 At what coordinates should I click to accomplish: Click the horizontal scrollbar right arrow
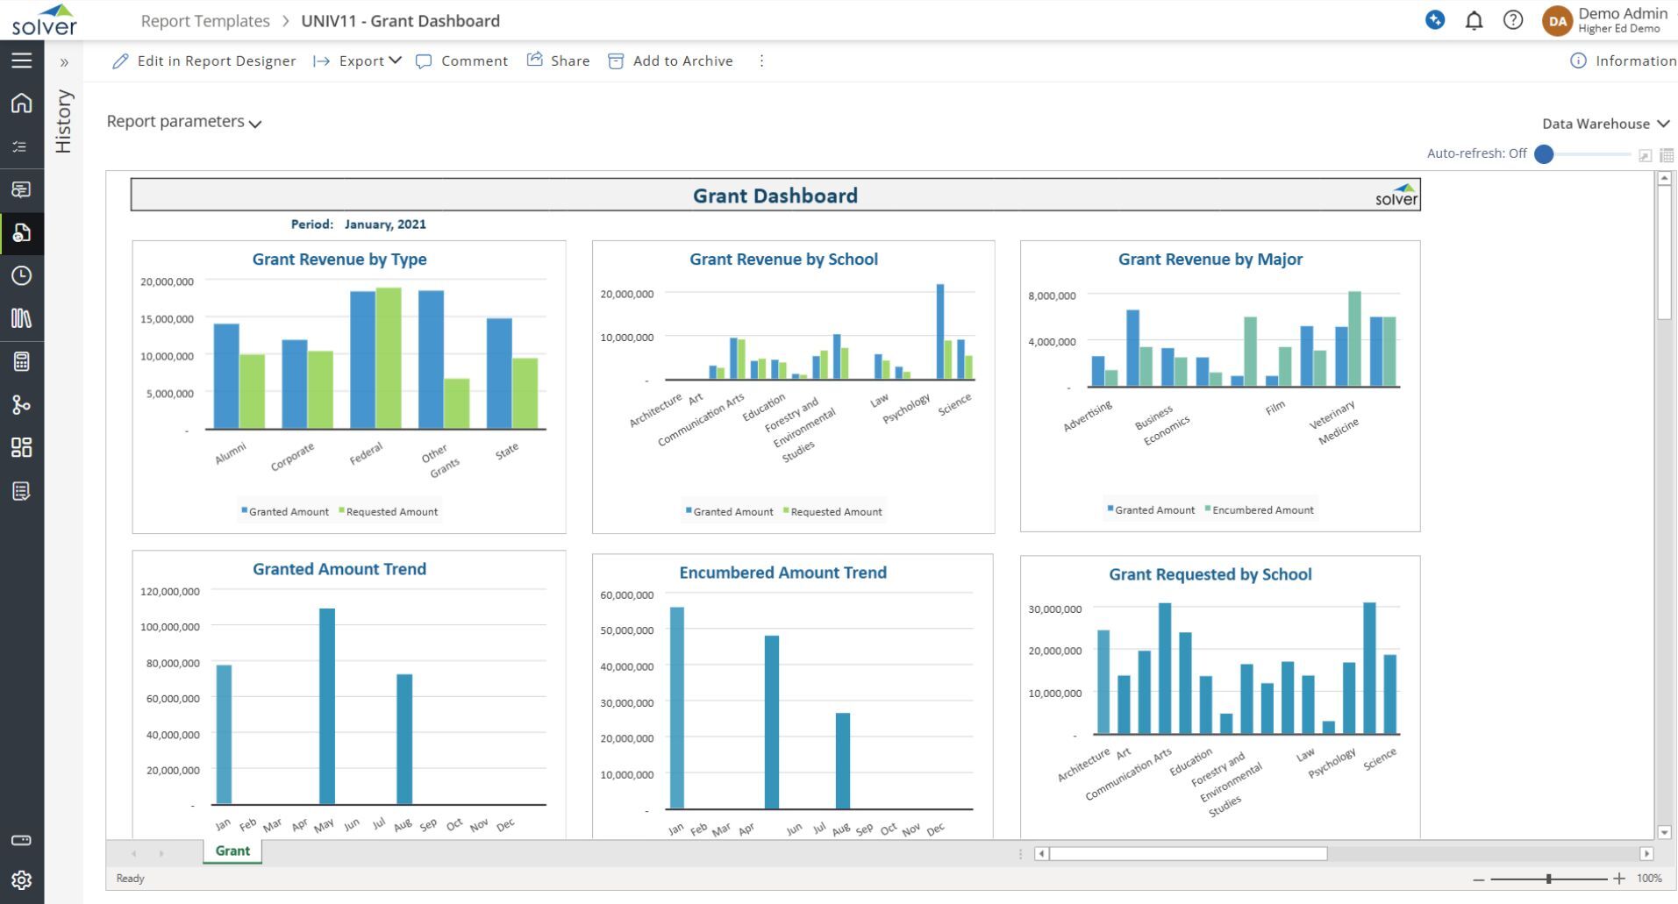[x=1646, y=853]
